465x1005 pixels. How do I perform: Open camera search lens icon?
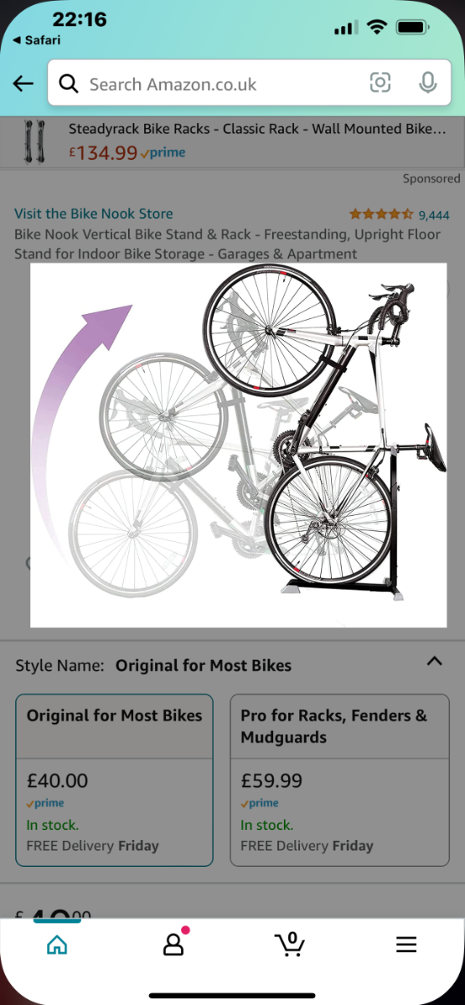click(x=380, y=82)
